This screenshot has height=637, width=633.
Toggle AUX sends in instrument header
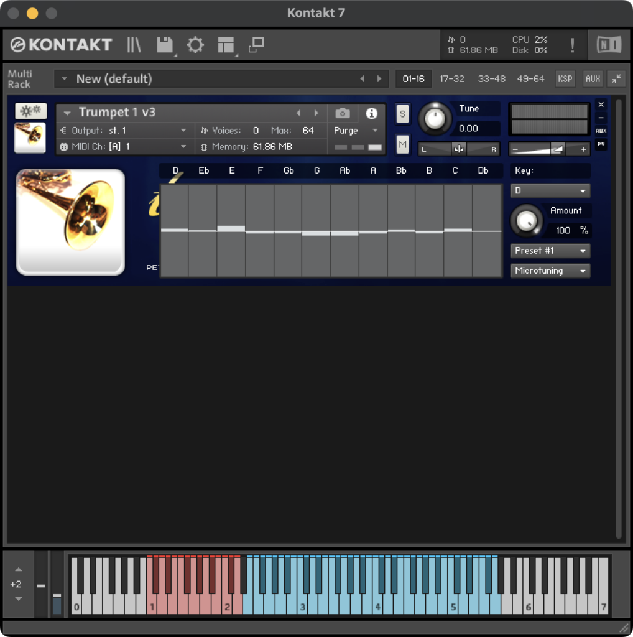(x=601, y=131)
